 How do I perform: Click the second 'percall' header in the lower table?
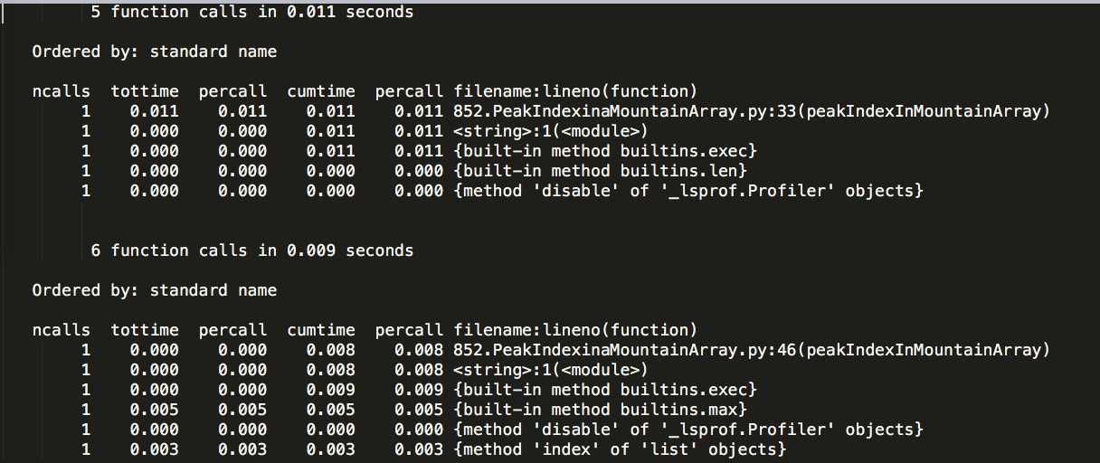click(x=409, y=330)
